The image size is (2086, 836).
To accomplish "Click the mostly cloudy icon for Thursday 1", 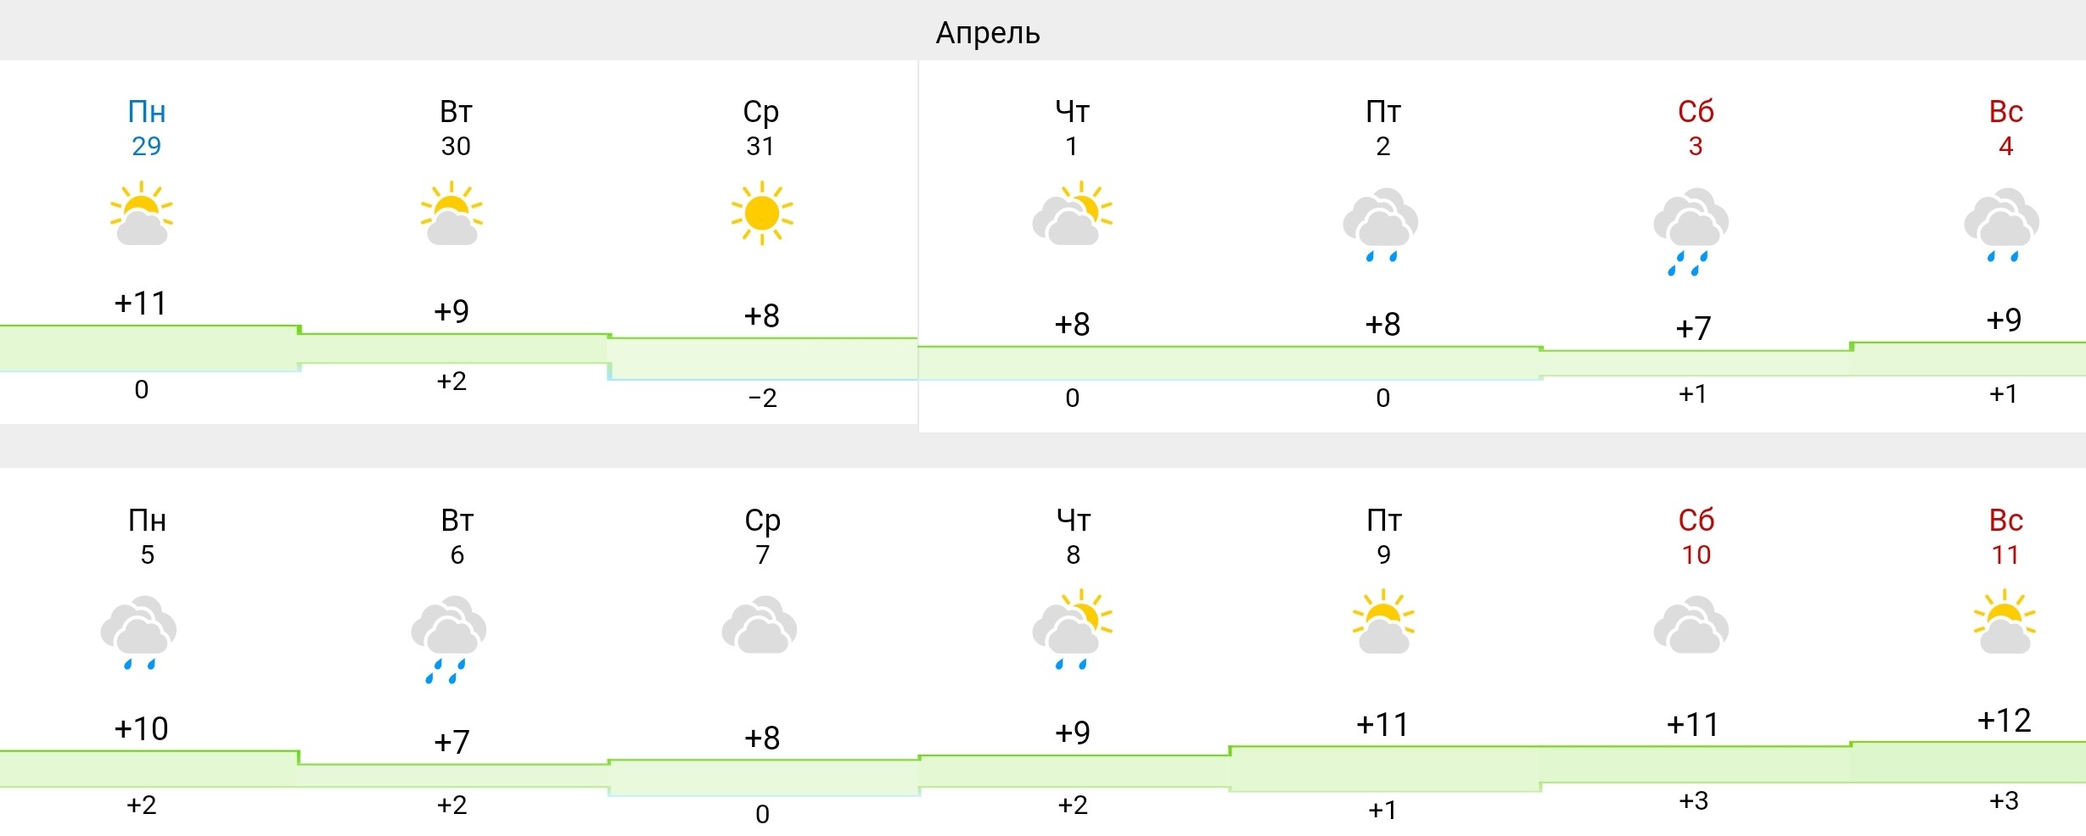I will pos(1072,214).
